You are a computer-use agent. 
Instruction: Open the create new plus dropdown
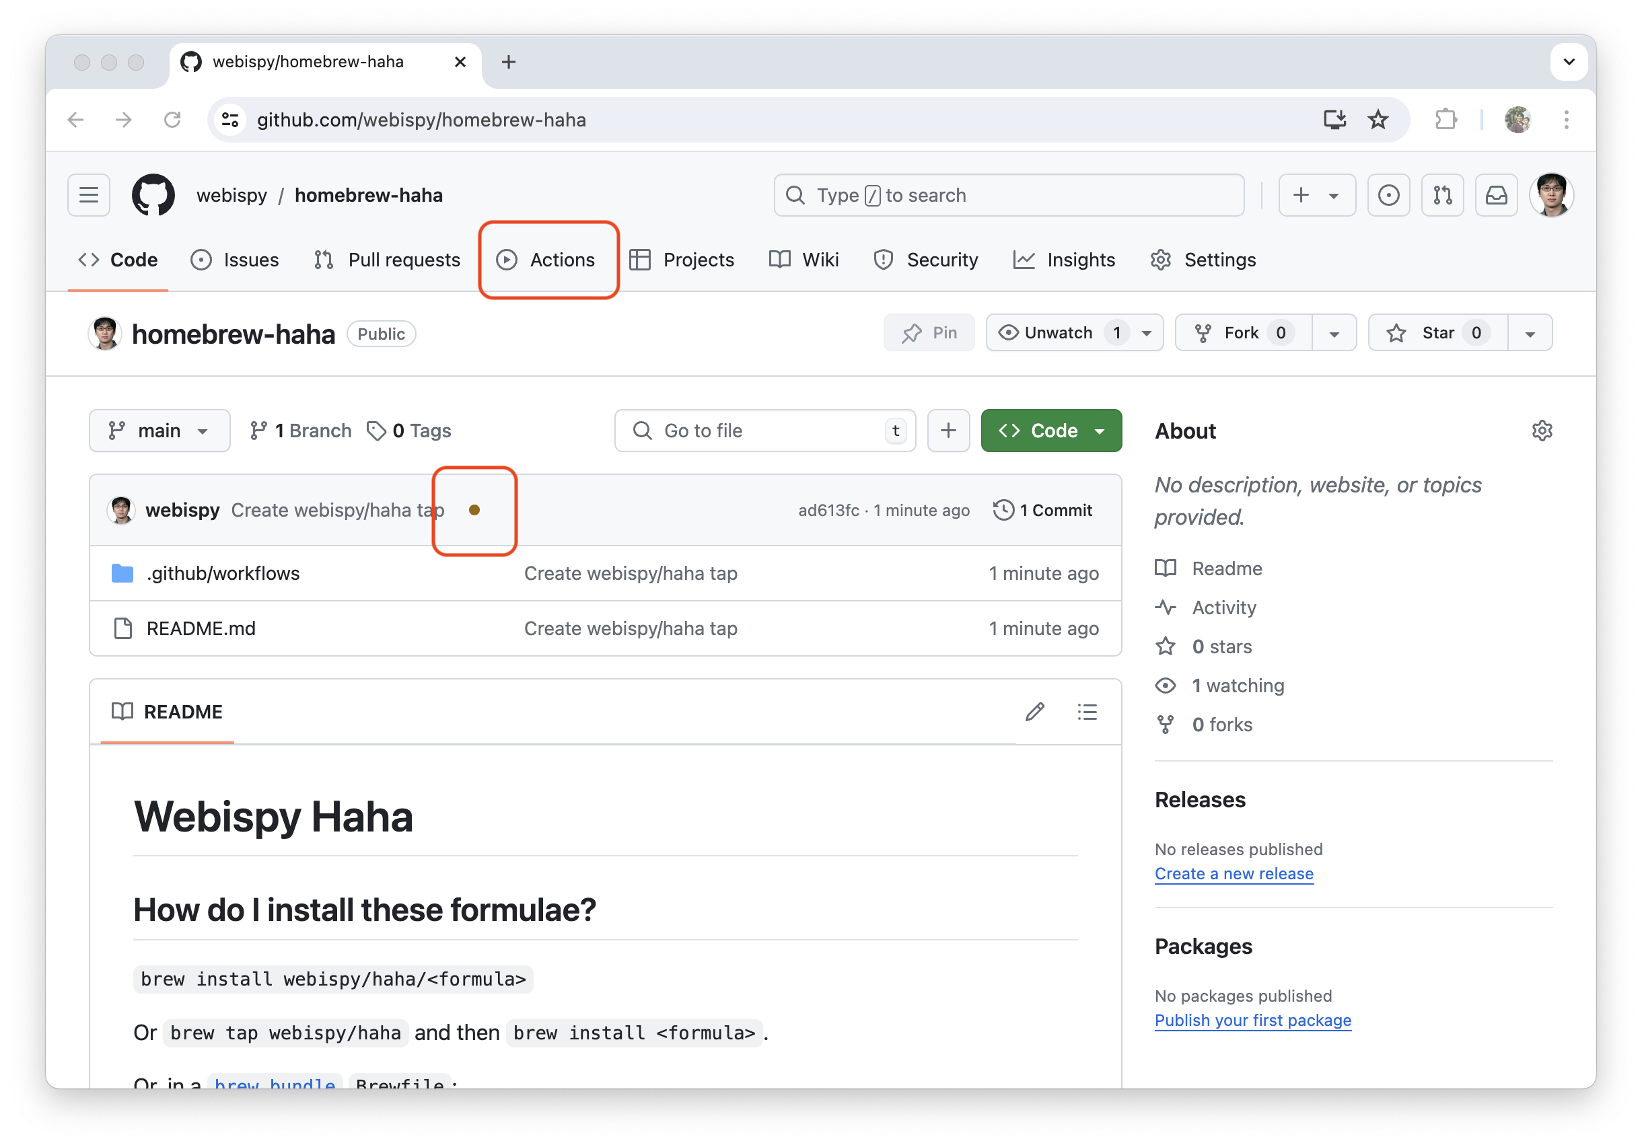pos(1316,195)
